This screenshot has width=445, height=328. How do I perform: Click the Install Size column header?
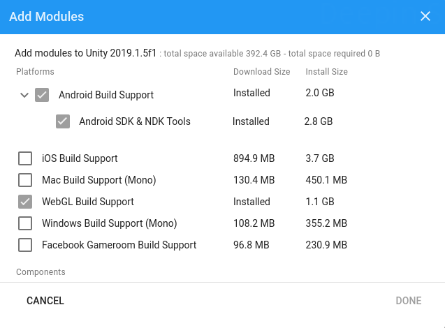pos(326,72)
